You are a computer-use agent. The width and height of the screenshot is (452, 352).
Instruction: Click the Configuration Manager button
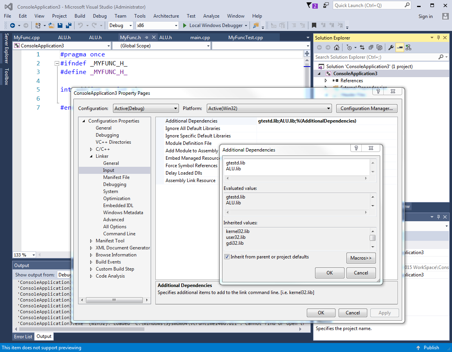[366, 108]
